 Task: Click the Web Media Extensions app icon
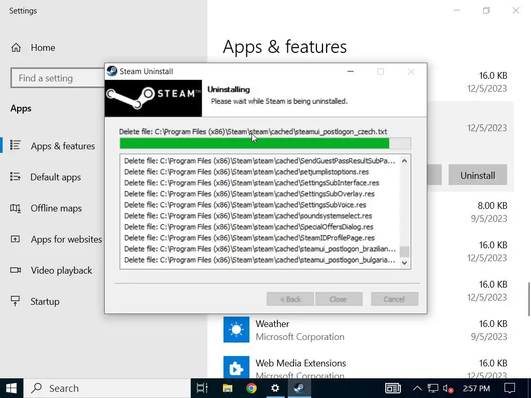236,367
